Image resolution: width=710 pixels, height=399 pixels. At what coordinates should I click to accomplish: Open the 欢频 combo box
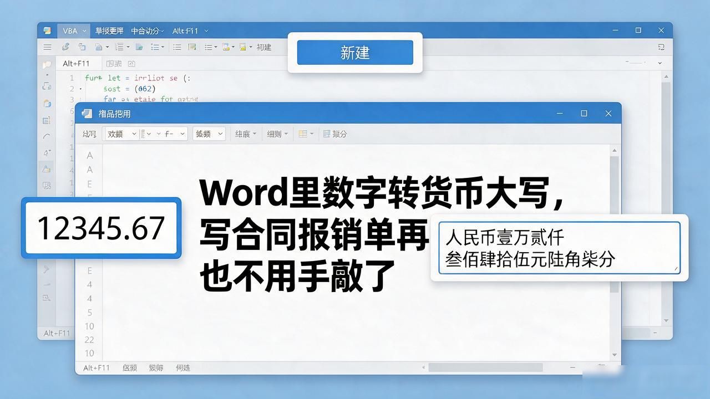tap(121, 134)
